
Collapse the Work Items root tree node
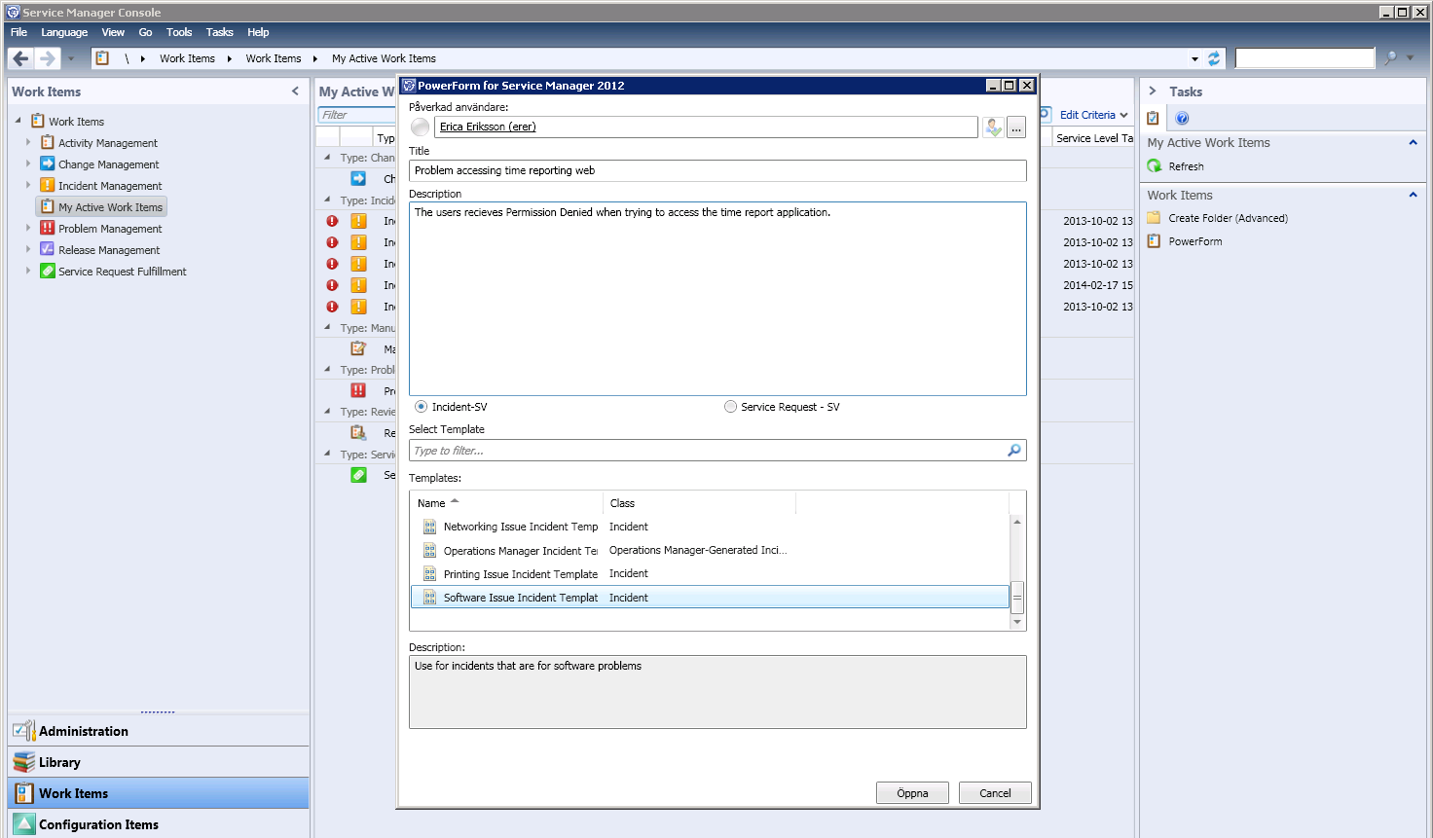point(18,121)
